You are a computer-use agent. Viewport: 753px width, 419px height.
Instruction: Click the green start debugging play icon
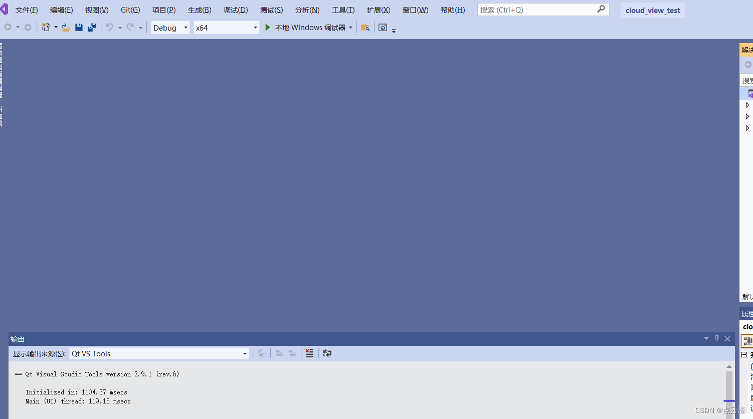point(268,28)
